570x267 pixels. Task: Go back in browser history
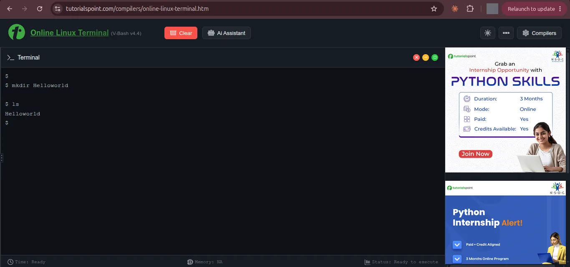click(10, 9)
